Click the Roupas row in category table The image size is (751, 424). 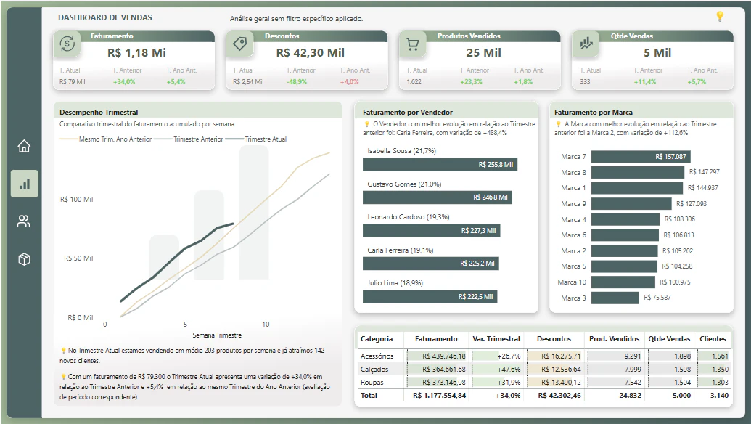coord(544,383)
